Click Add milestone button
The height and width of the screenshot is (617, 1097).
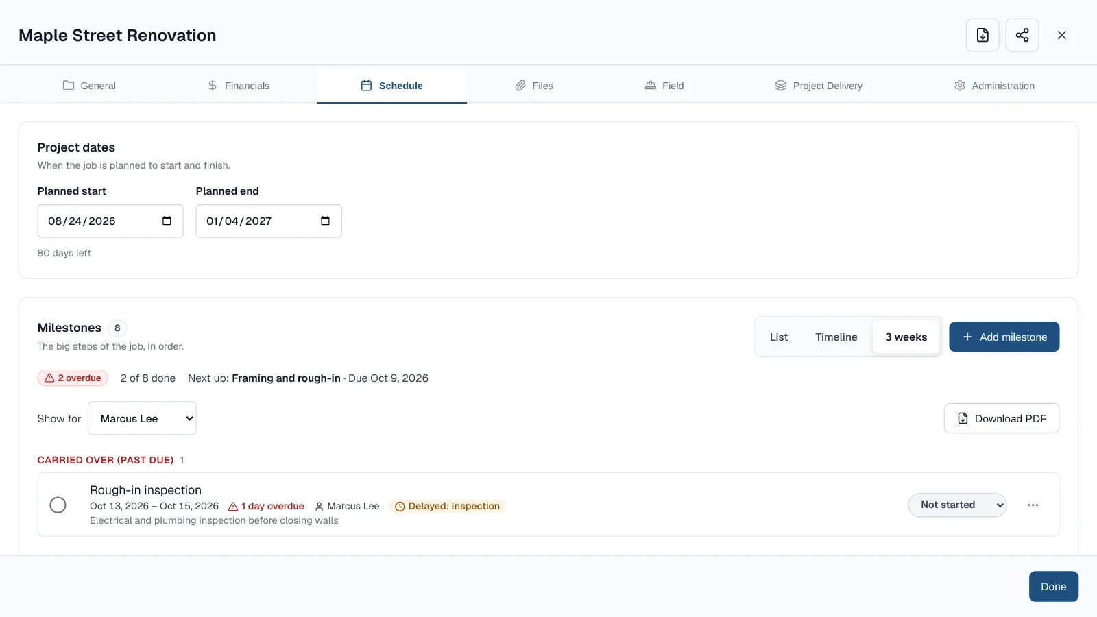[x=1004, y=337]
